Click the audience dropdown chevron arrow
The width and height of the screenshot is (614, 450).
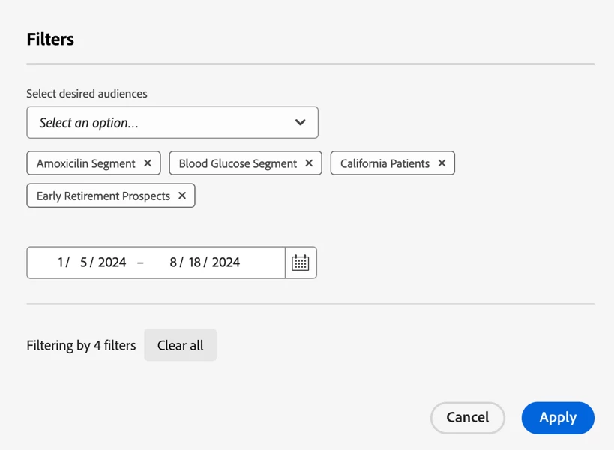tap(300, 123)
